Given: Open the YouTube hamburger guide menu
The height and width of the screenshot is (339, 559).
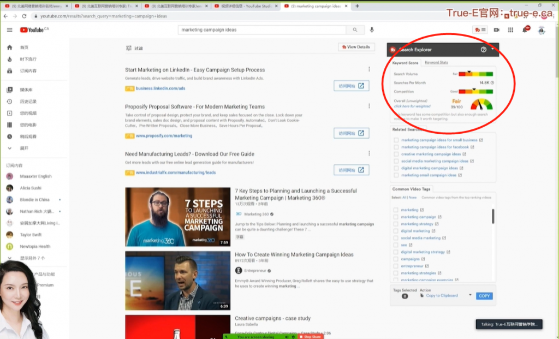Looking at the screenshot, I should click(9, 30).
